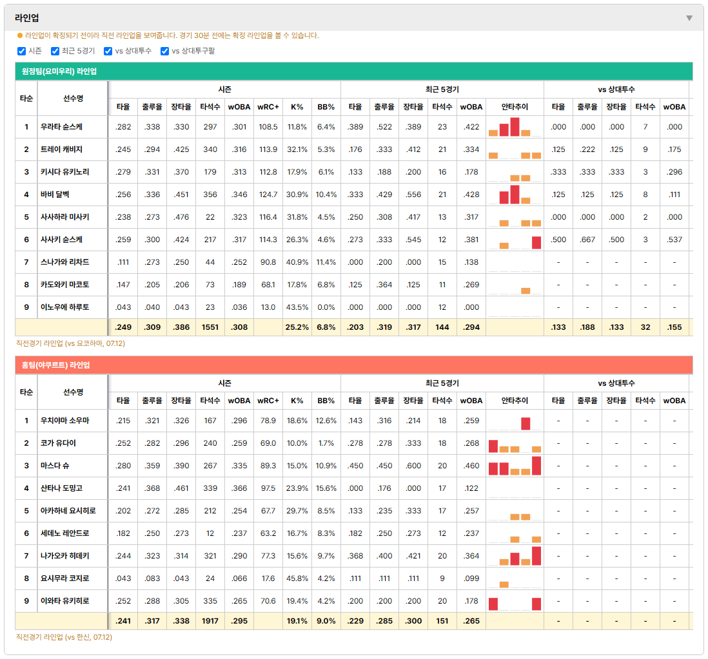Click 코가 유다이 hit trend chart

click(515, 443)
